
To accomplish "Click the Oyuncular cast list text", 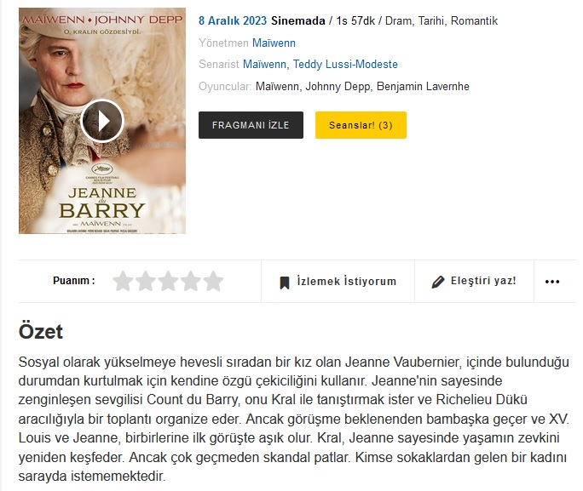I will pos(362,87).
